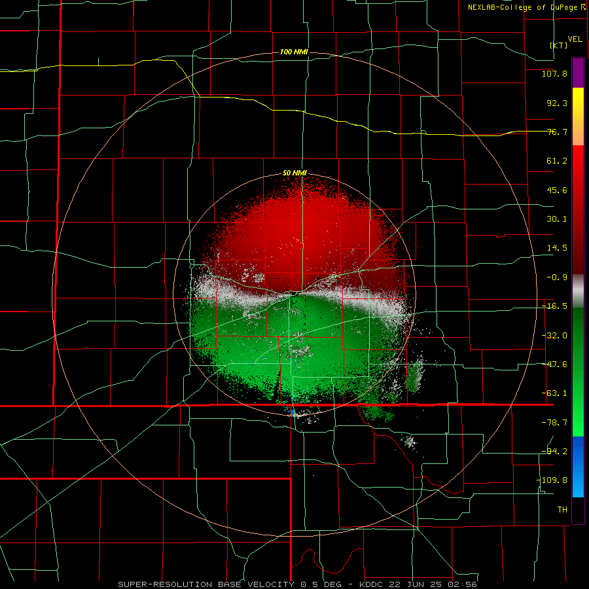The width and height of the screenshot is (589, 589).
Task: Click the 45.6 velocity scale value
Action: (x=557, y=190)
